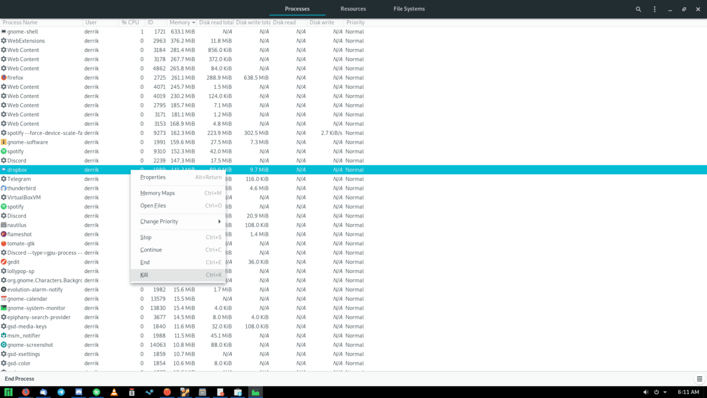Open Telegram from the taskbar

point(60,391)
